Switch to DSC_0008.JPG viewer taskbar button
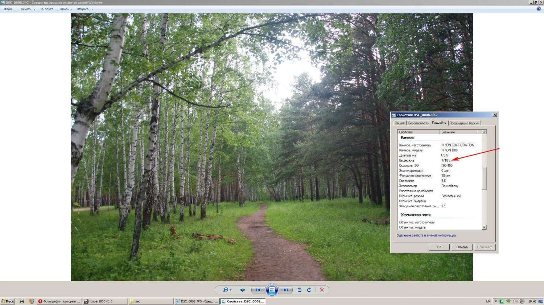The width and height of the screenshot is (544, 305). pyautogui.click(x=197, y=301)
